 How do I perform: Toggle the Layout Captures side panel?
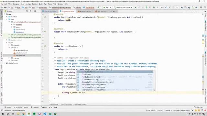coord(2,97)
